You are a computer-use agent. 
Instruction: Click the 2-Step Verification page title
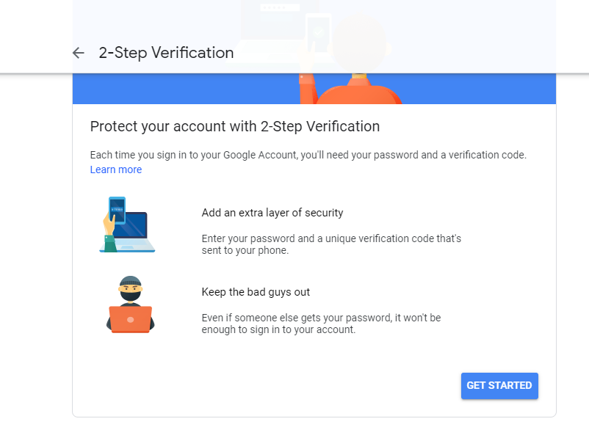pos(166,53)
